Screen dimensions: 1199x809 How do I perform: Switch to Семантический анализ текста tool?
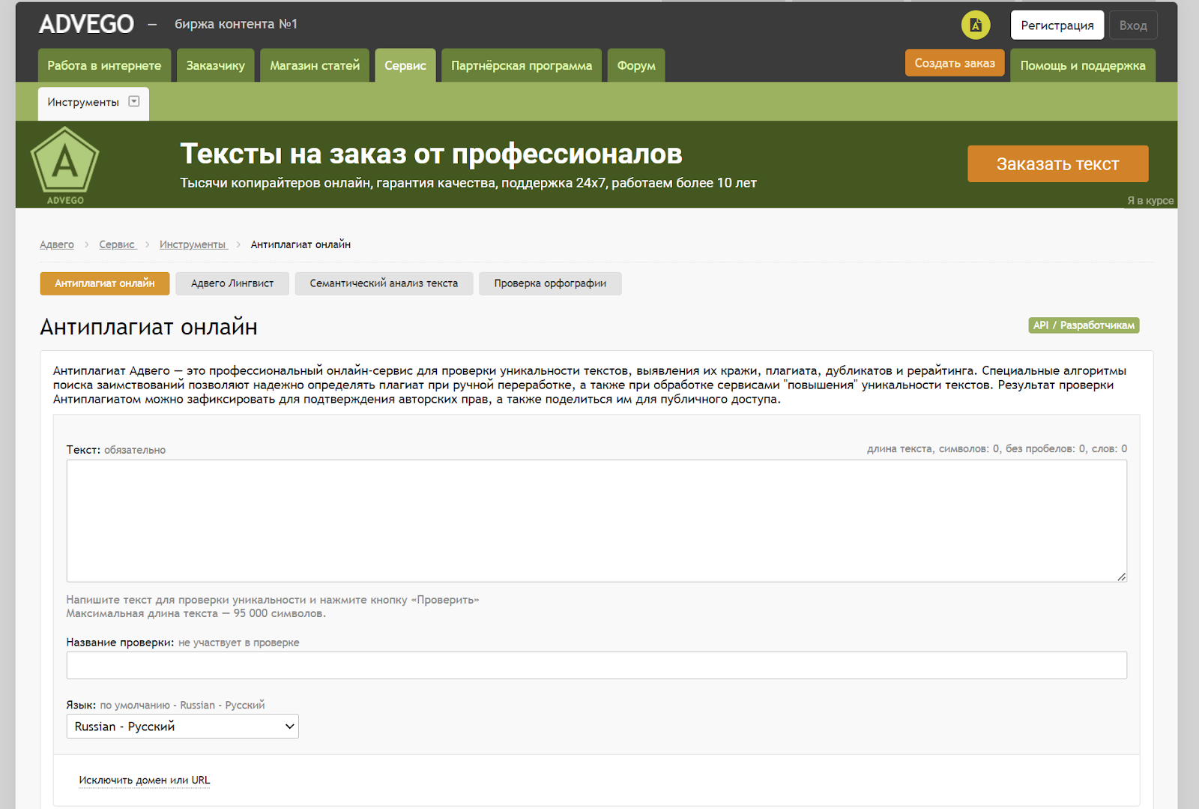384,283
